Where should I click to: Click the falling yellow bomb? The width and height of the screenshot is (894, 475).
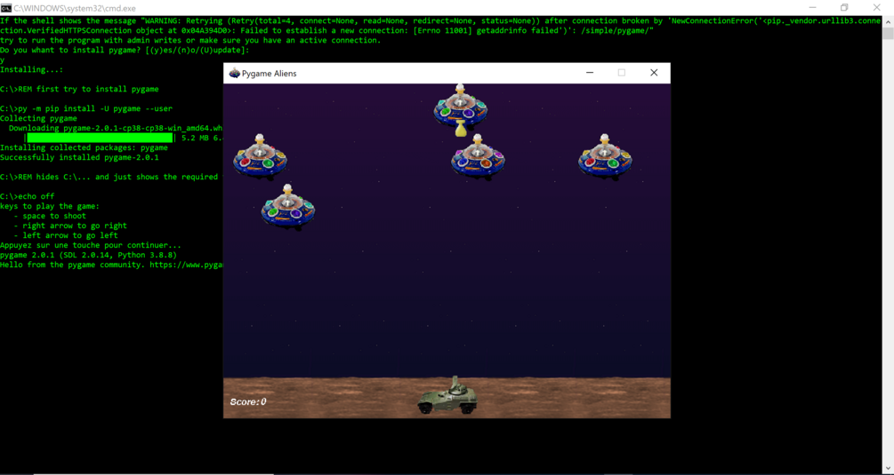461,129
